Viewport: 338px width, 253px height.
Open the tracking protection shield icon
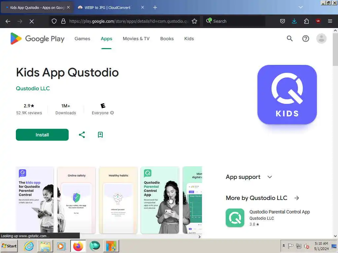(54, 21)
